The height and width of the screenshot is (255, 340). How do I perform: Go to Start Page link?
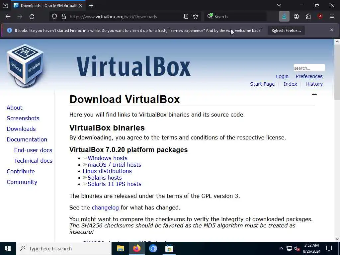click(262, 84)
